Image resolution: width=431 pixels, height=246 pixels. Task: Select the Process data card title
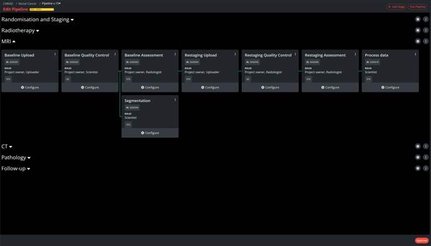(376, 55)
